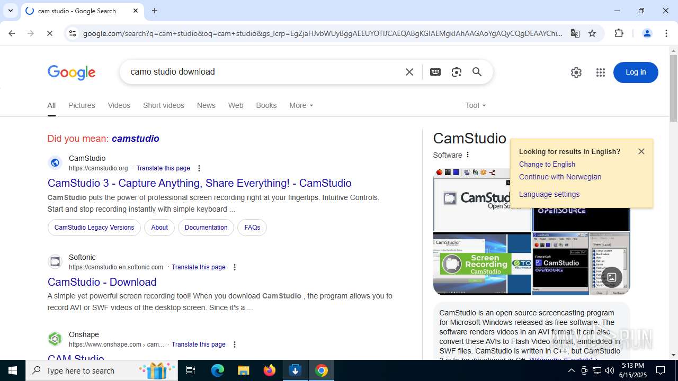
Task: Open Windows Start menu
Action: (x=13, y=370)
